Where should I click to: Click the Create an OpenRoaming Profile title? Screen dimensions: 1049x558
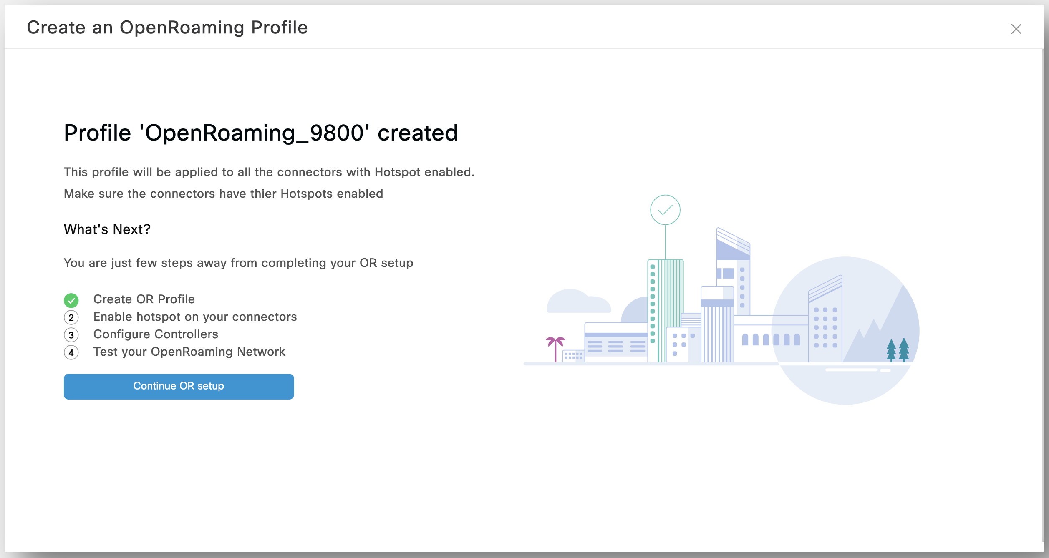coord(167,28)
